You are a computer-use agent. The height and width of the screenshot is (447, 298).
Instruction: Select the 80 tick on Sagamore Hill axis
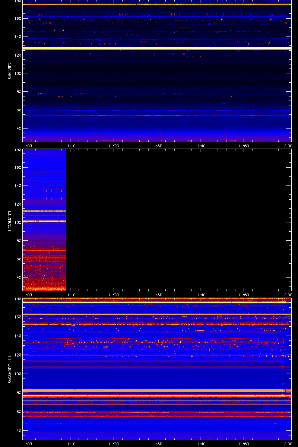18,393
